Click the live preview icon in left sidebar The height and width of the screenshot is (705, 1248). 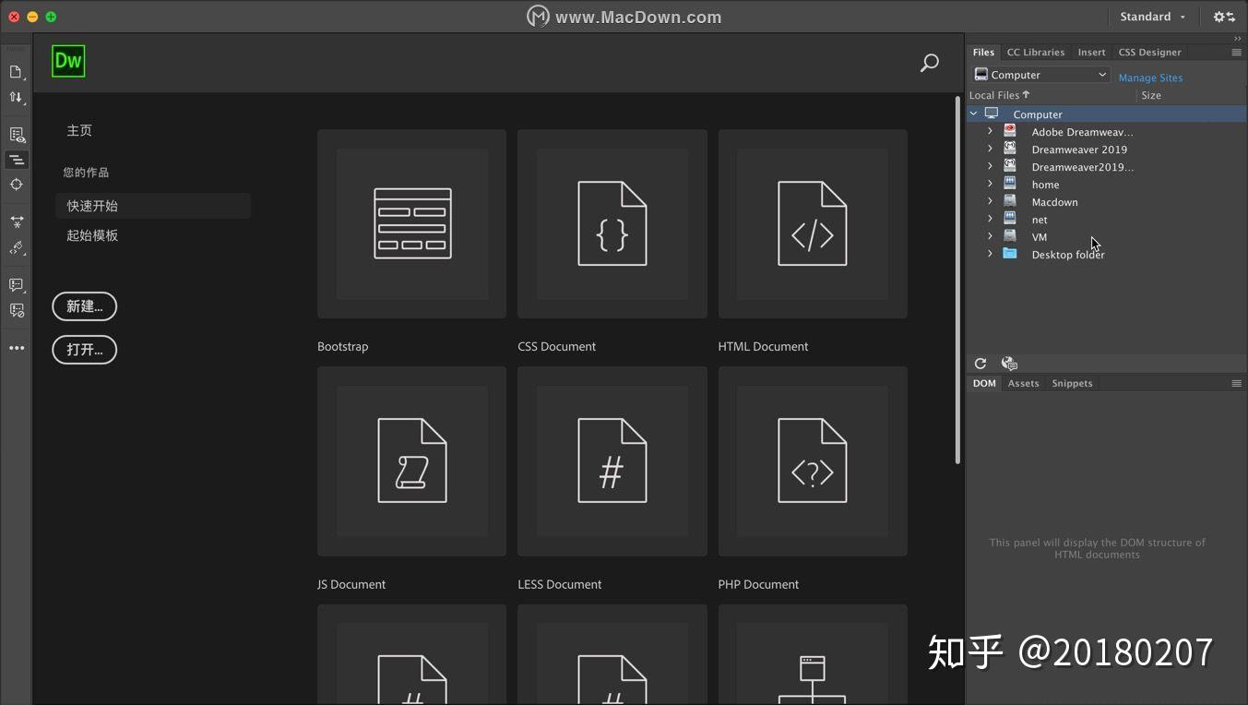coord(16,134)
